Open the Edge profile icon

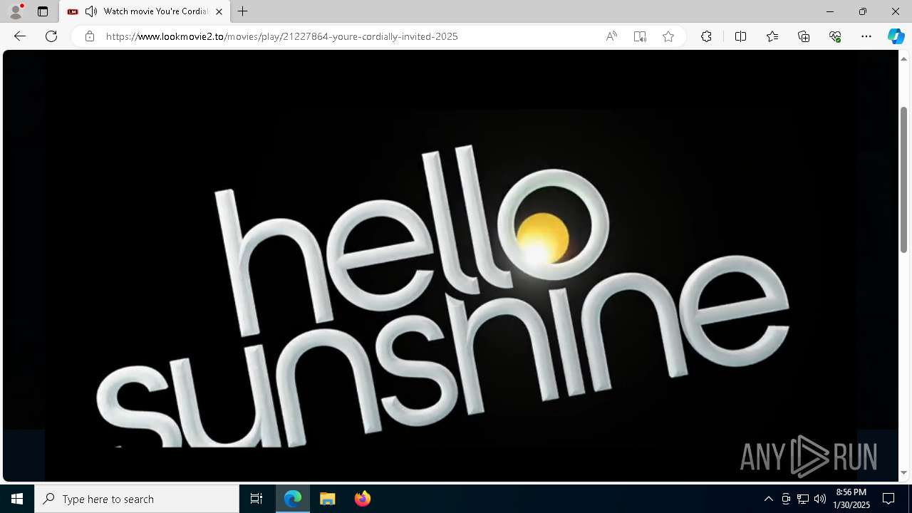(x=16, y=11)
